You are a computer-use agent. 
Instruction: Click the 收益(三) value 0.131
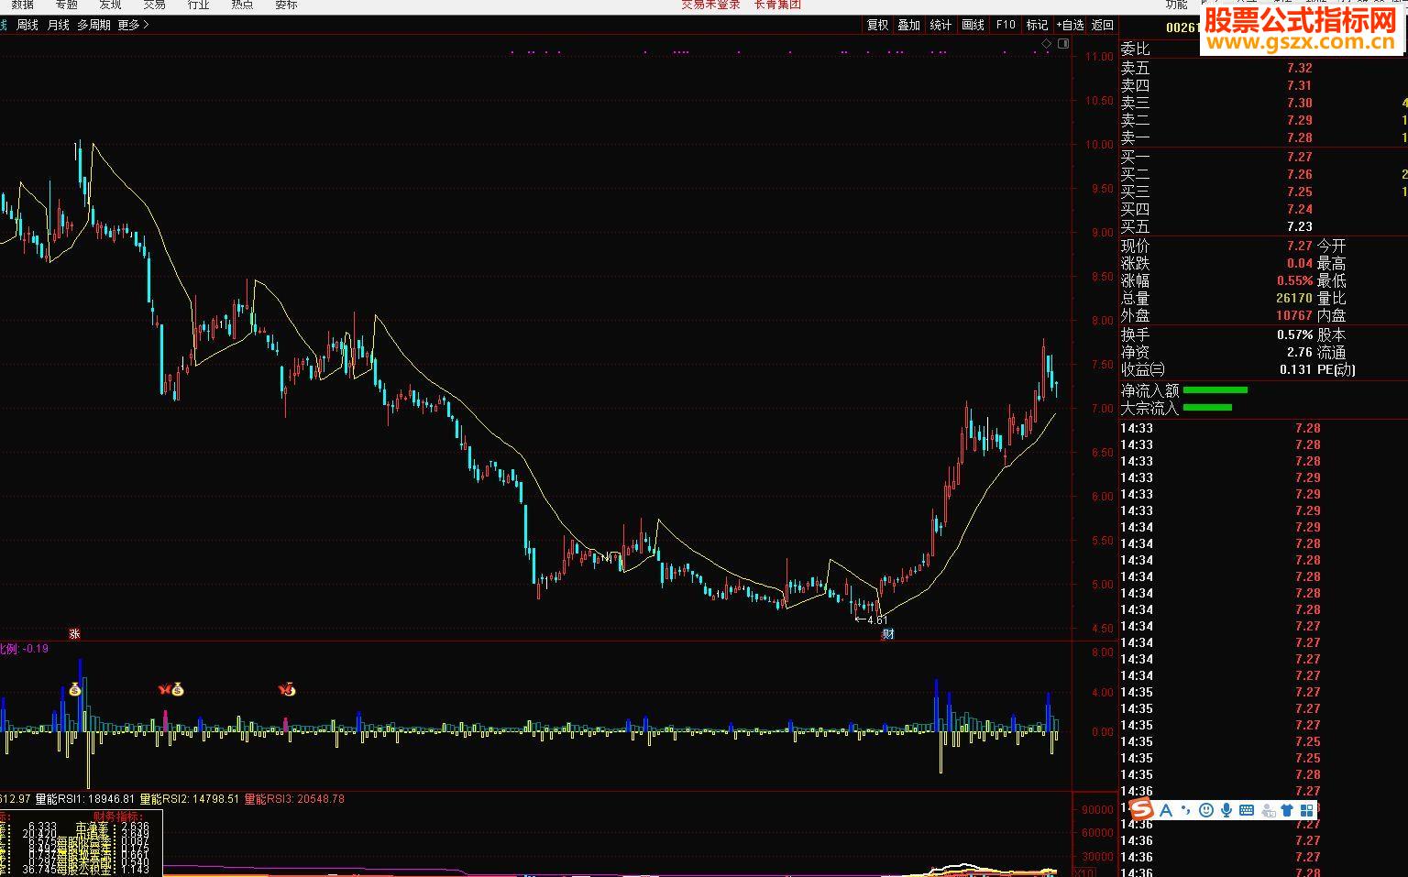coord(1296,369)
